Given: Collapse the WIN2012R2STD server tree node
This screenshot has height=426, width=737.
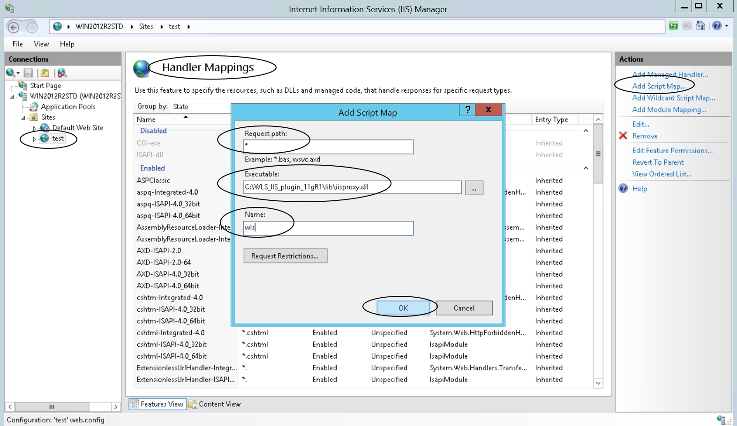Looking at the screenshot, I should coord(12,97).
